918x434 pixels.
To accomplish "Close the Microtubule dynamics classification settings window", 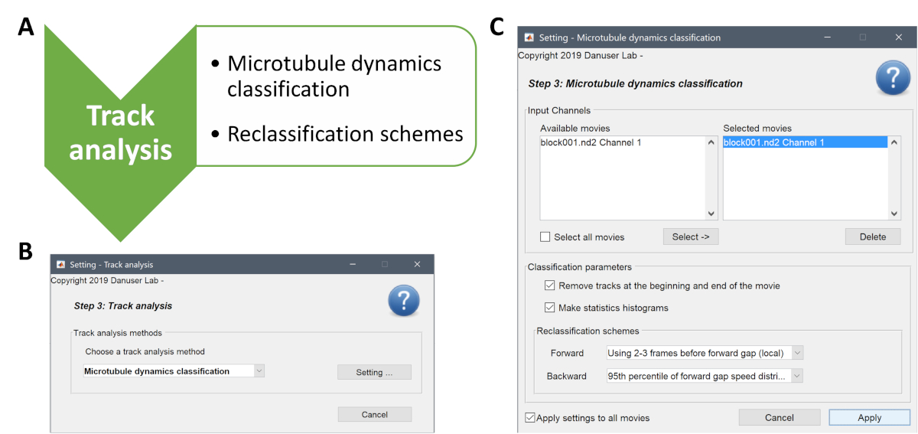I will click(x=897, y=38).
